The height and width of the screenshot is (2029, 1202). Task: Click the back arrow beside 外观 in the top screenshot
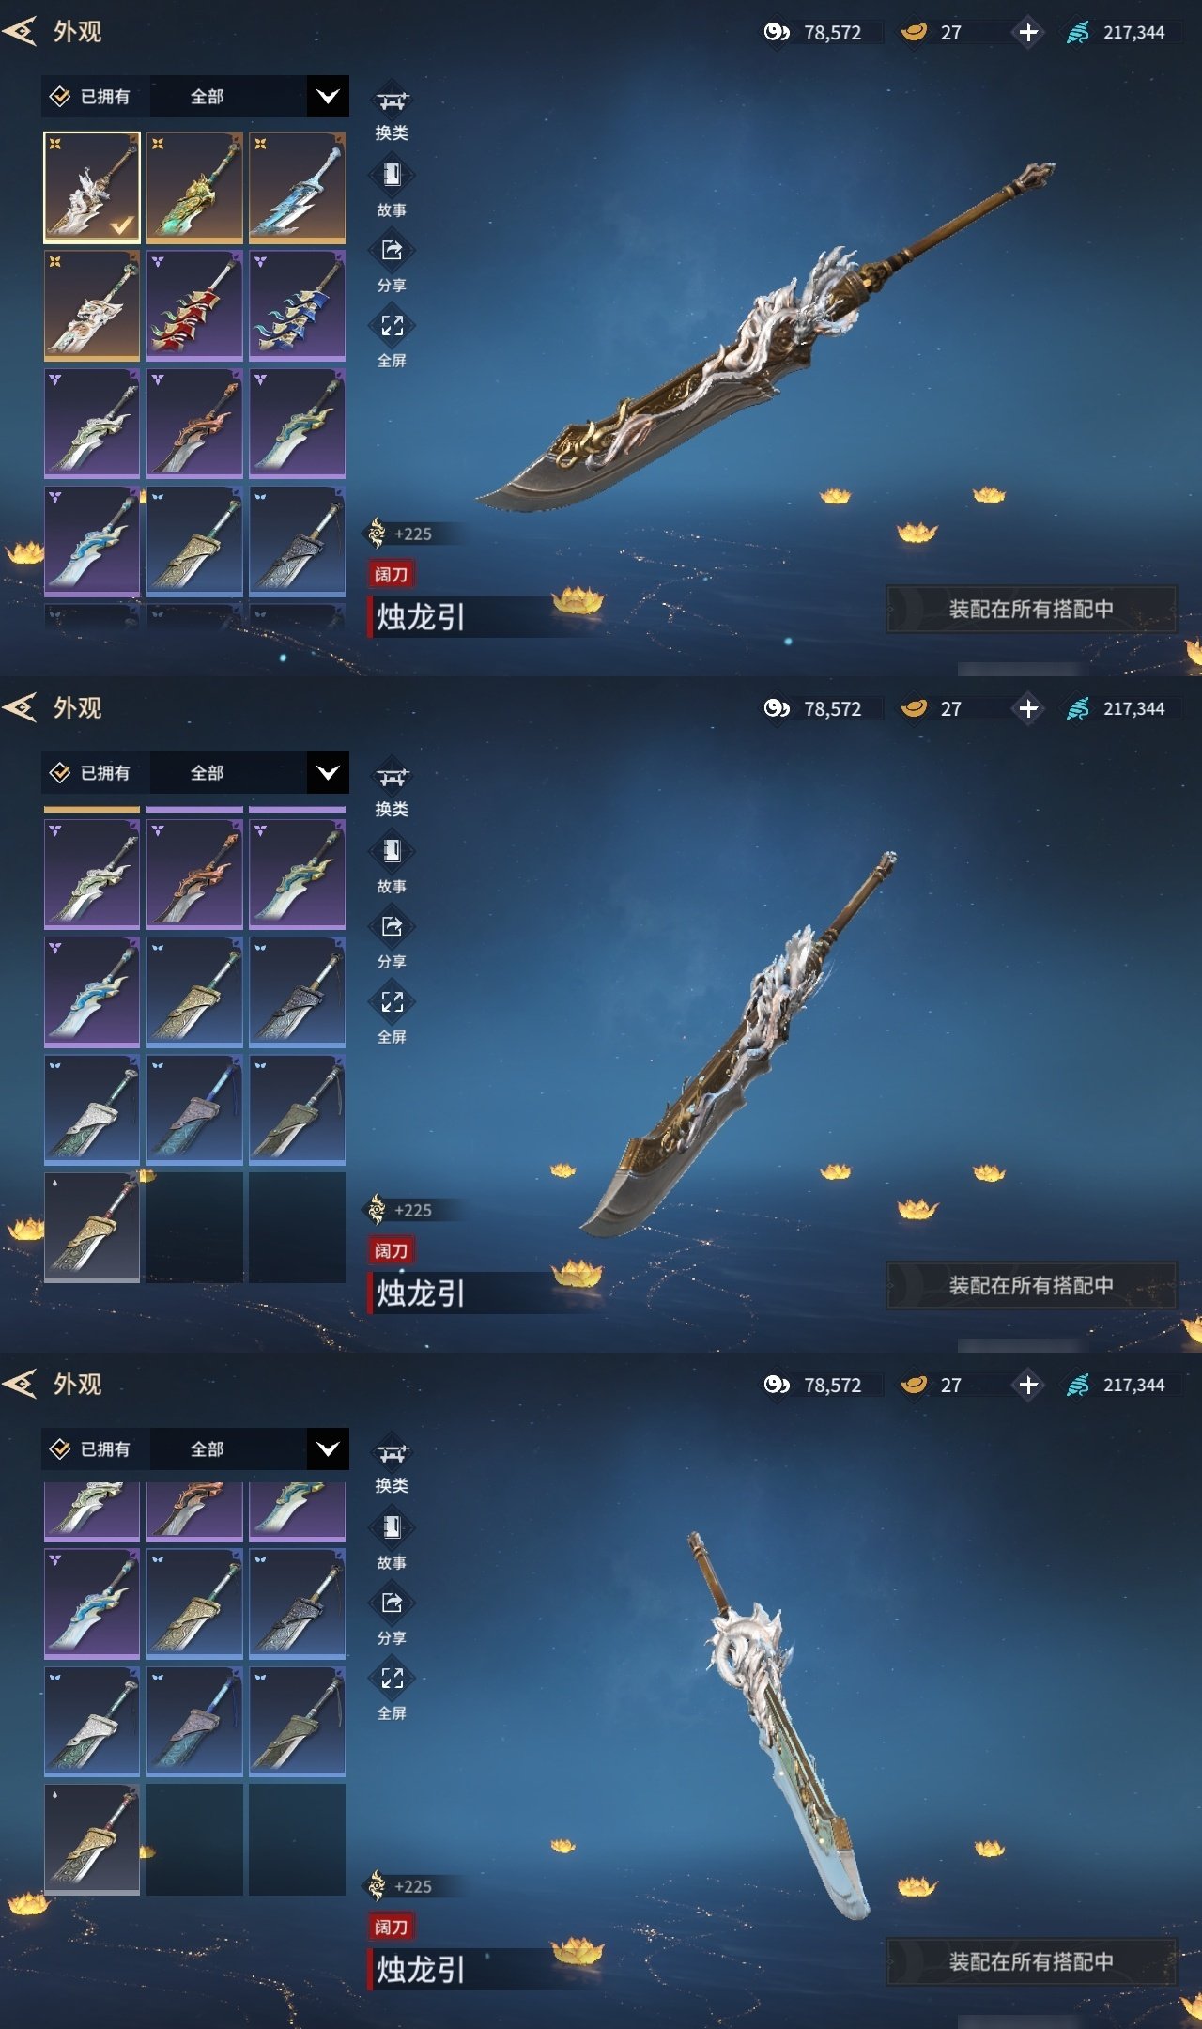point(20,31)
